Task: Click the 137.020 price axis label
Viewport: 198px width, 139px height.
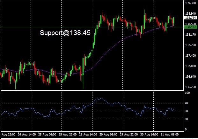Action: (190, 66)
